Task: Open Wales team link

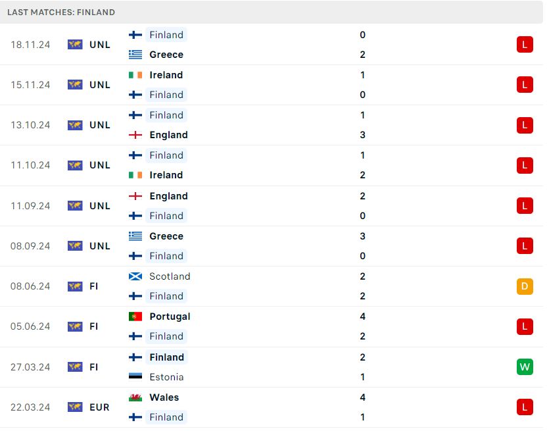Action: (x=164, y=397)
